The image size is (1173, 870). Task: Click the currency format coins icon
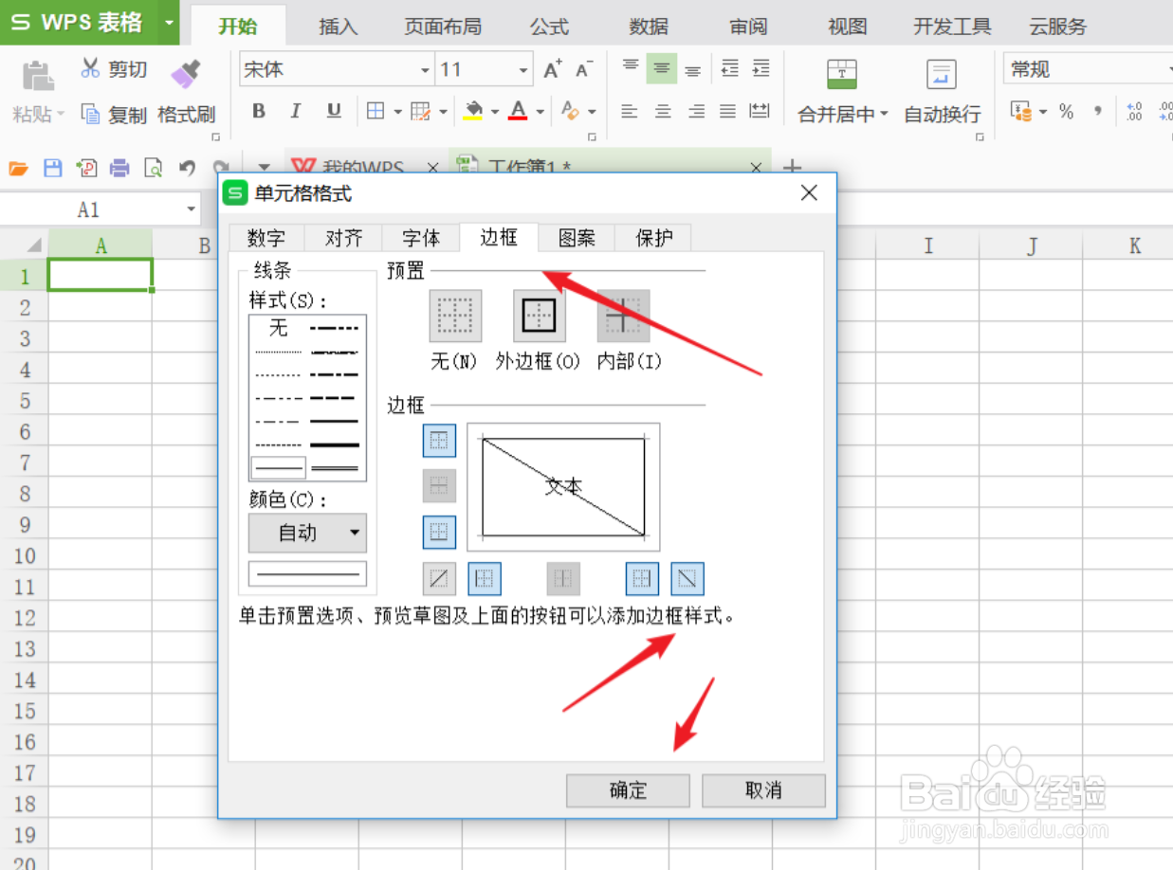pyautogui.click(x=1022, y=112)
